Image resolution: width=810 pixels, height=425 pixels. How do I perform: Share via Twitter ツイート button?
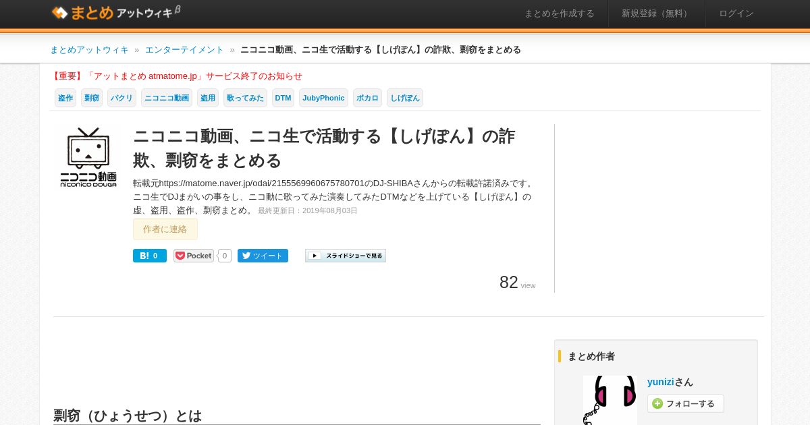263,256
